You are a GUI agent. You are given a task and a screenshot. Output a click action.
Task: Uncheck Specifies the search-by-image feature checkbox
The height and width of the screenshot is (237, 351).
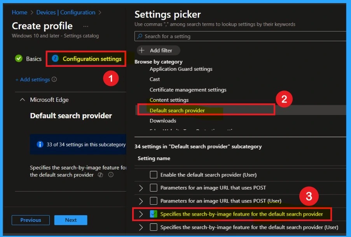pyautogui.click(x=154, y=214)
